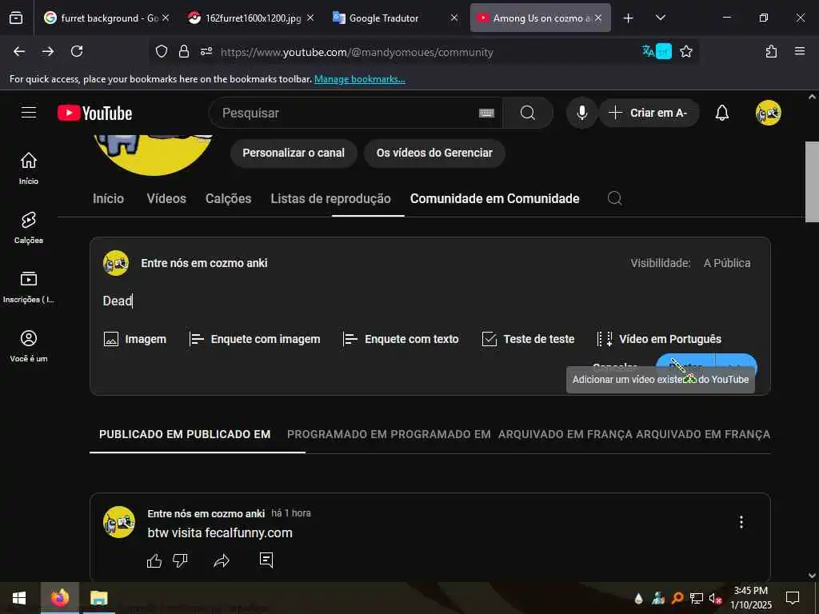Open the channel Início tab
The height and width of the screenshot is (614, 819).
108,198
